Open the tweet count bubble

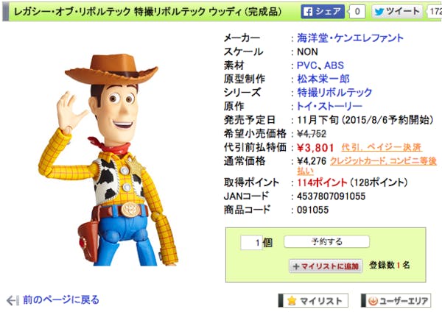(x=434, y=12)
